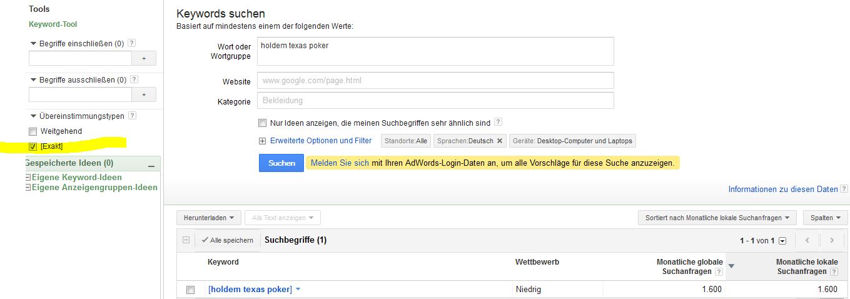
Task: Go to next results page arrow
Action: point(832,240)
